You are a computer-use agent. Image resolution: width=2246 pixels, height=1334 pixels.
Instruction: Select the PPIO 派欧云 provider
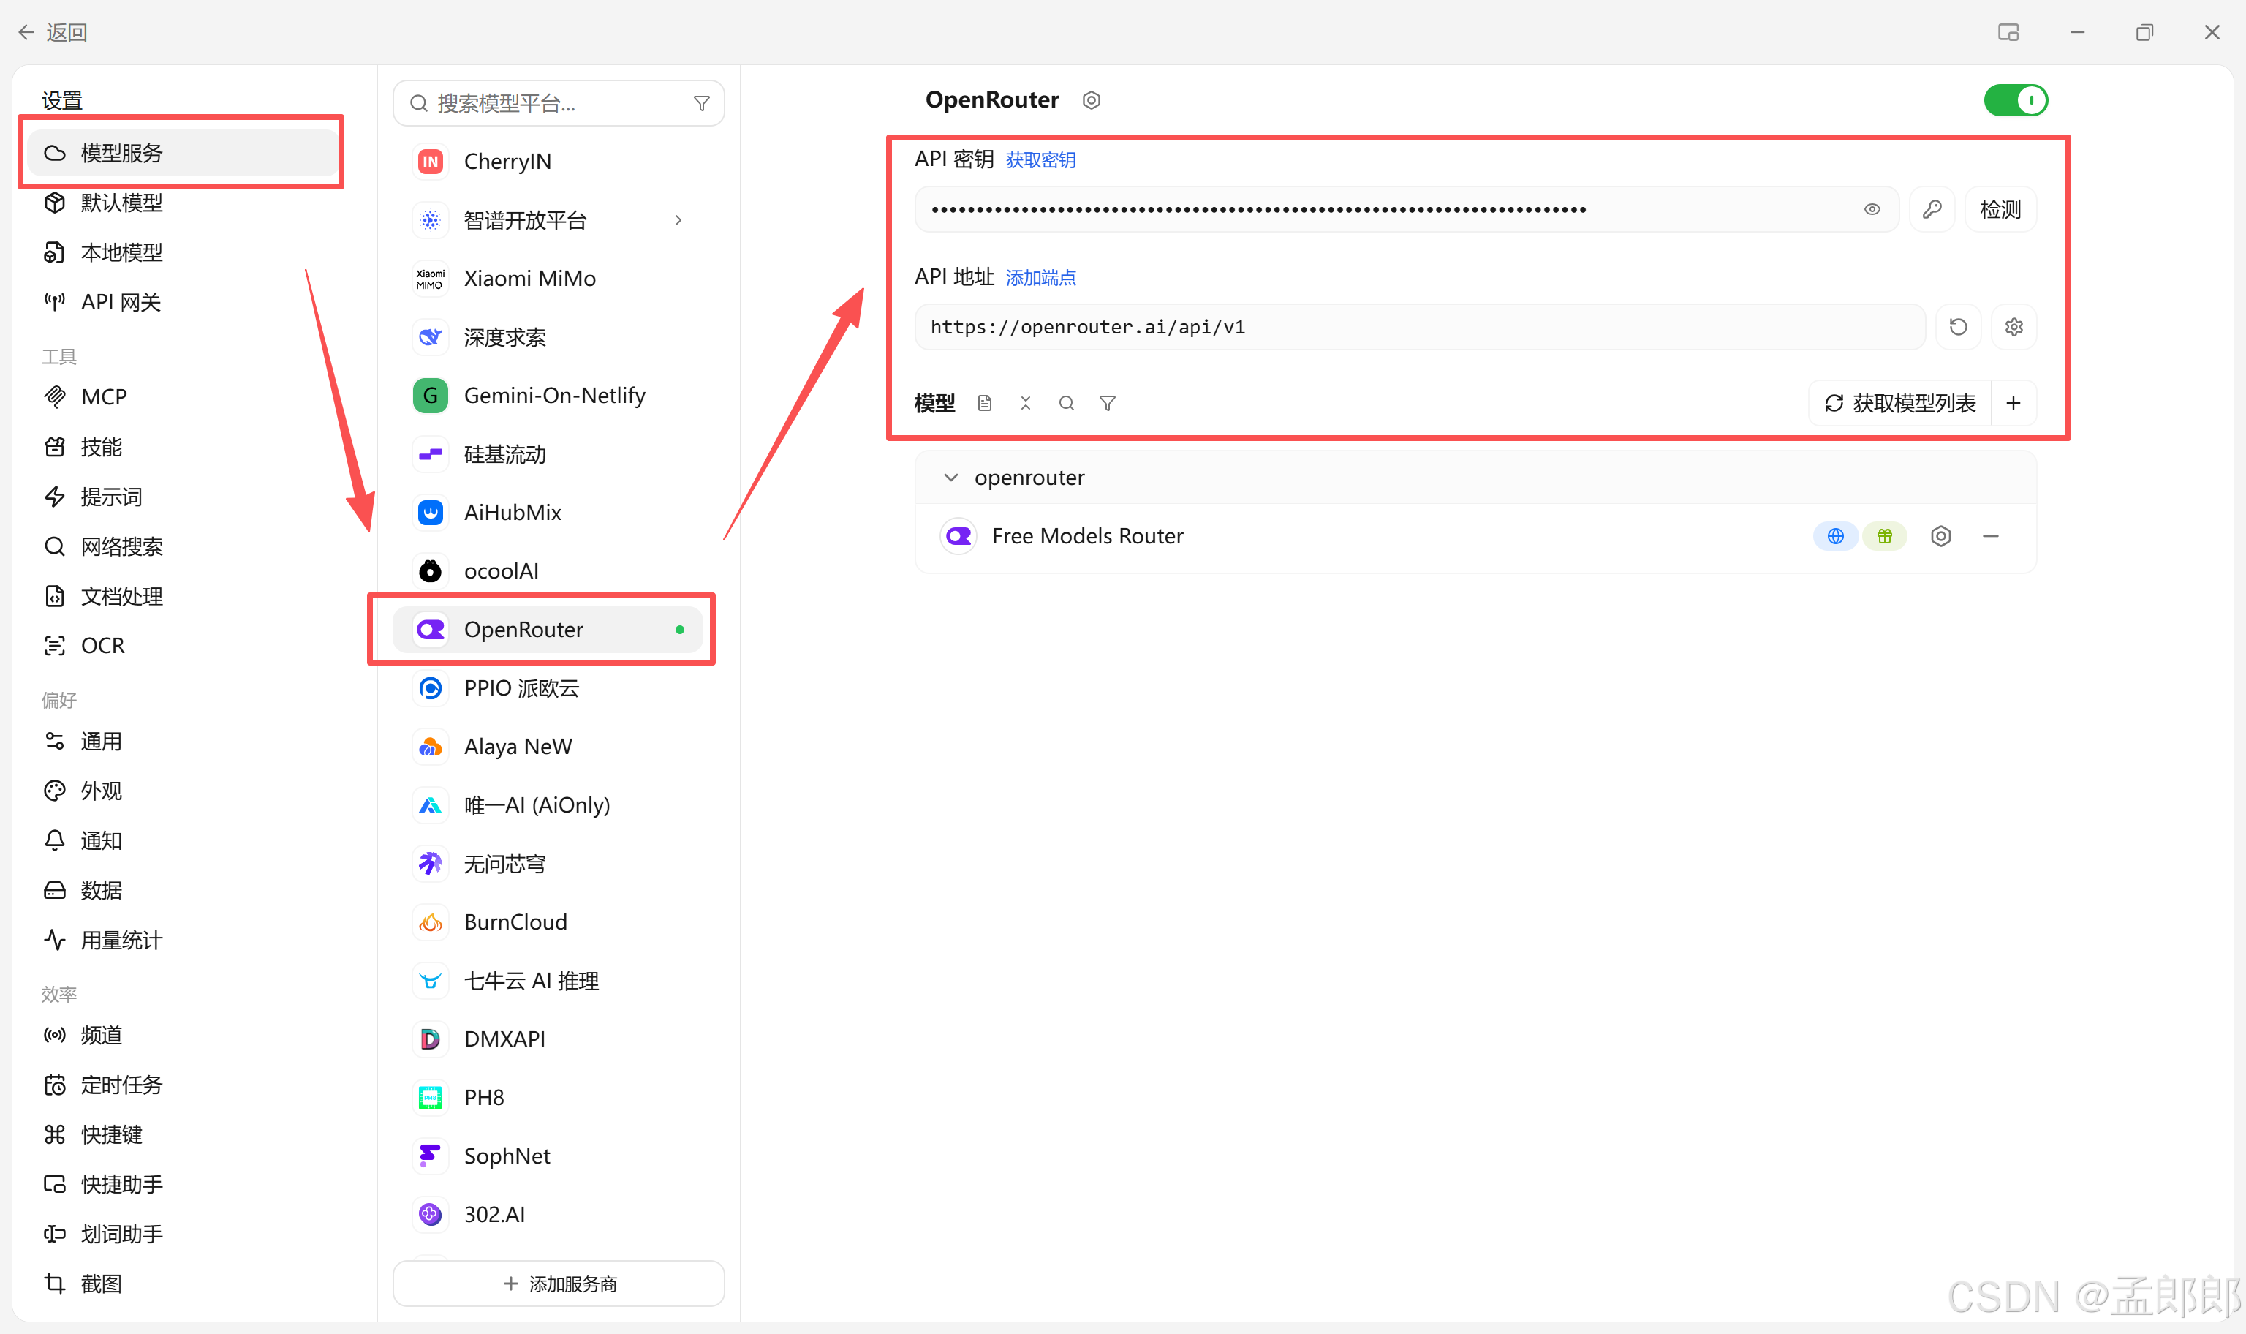pos(548,687)
